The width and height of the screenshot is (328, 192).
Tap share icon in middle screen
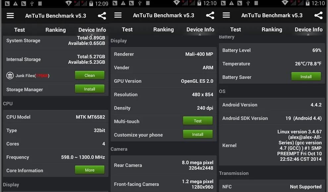tap(210, 16)
